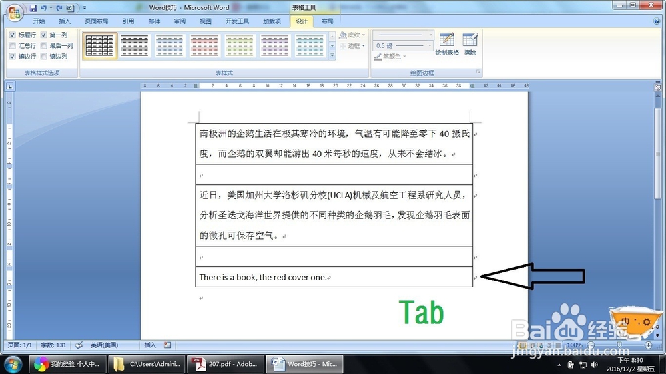666x374 pixels.
Task: Apply the plain black grid table style
Action: [x=99, y=45]
